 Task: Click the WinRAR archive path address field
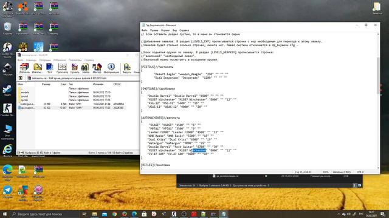83,78
